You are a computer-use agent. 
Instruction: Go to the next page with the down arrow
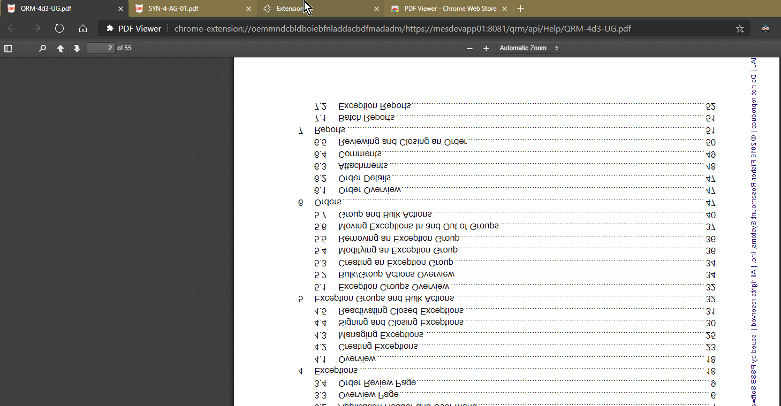tap(77, 48)
